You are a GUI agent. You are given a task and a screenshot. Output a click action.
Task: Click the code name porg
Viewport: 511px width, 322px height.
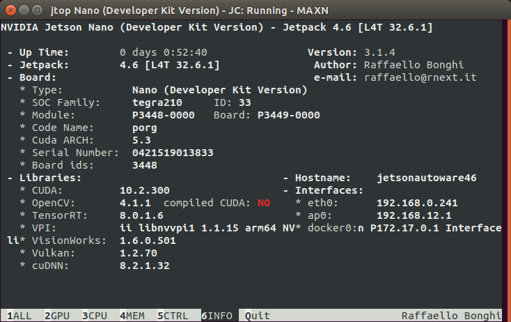click(145, 128)
